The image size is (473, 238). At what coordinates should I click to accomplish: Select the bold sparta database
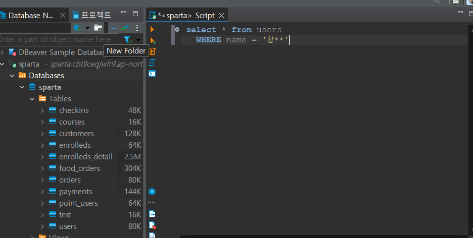[x=50, y=87]
